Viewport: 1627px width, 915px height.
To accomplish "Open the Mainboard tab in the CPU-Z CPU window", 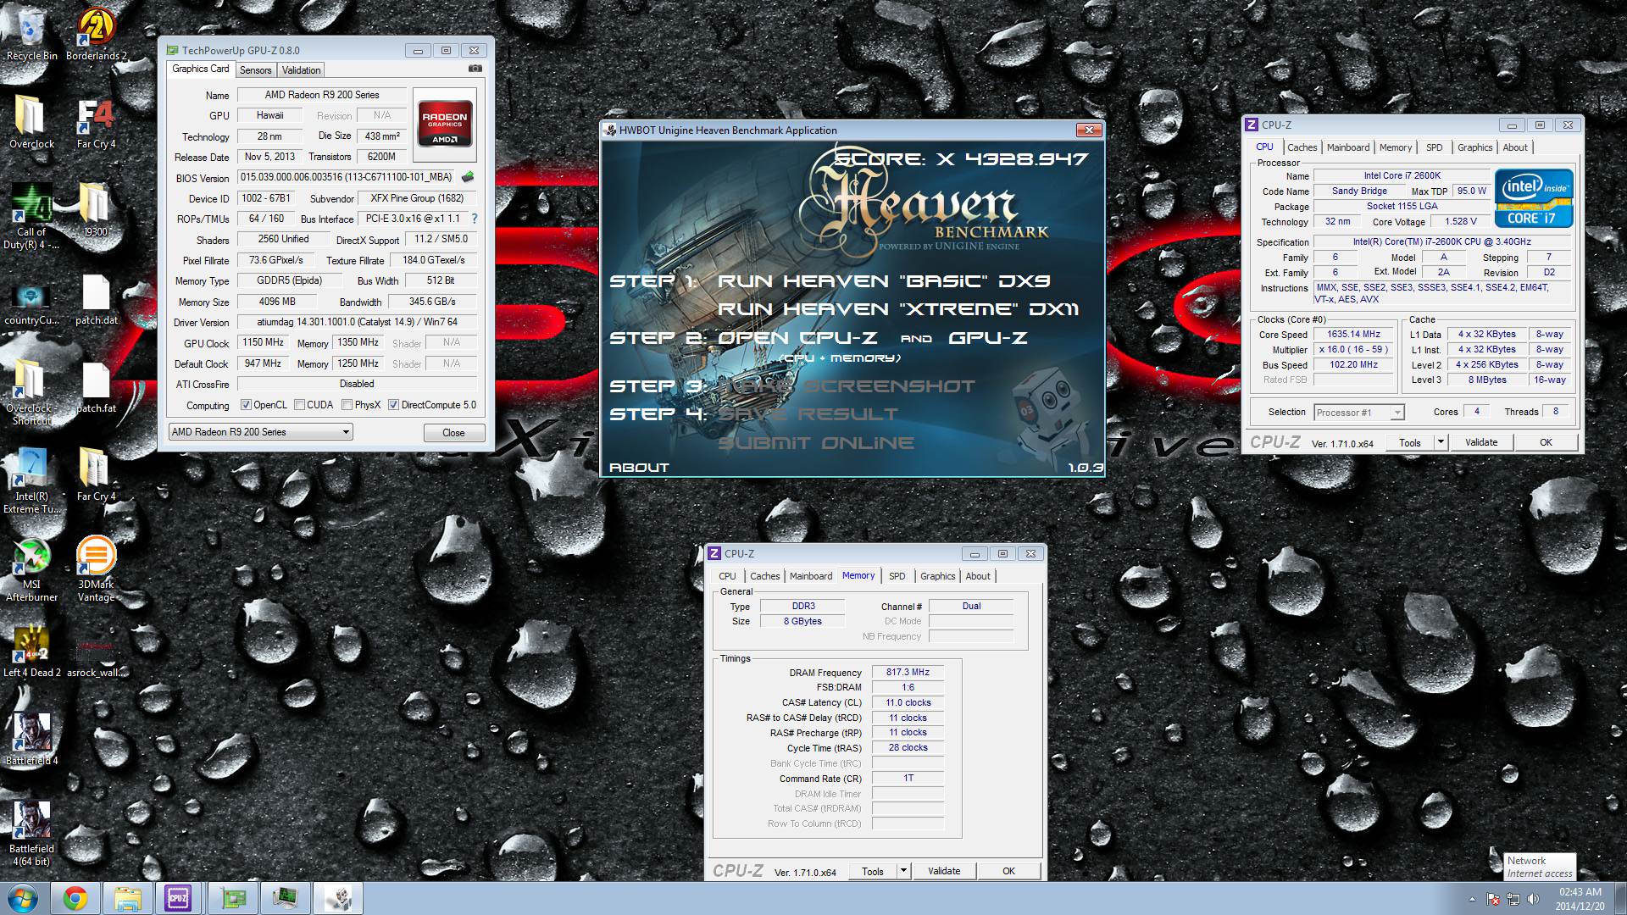I will 1347,147.
